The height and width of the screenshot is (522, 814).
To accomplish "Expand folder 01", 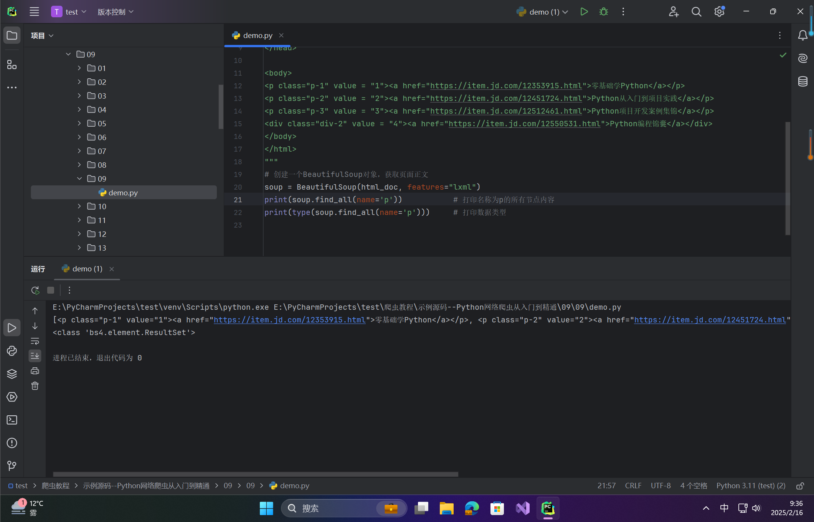I will coord(79,68).
